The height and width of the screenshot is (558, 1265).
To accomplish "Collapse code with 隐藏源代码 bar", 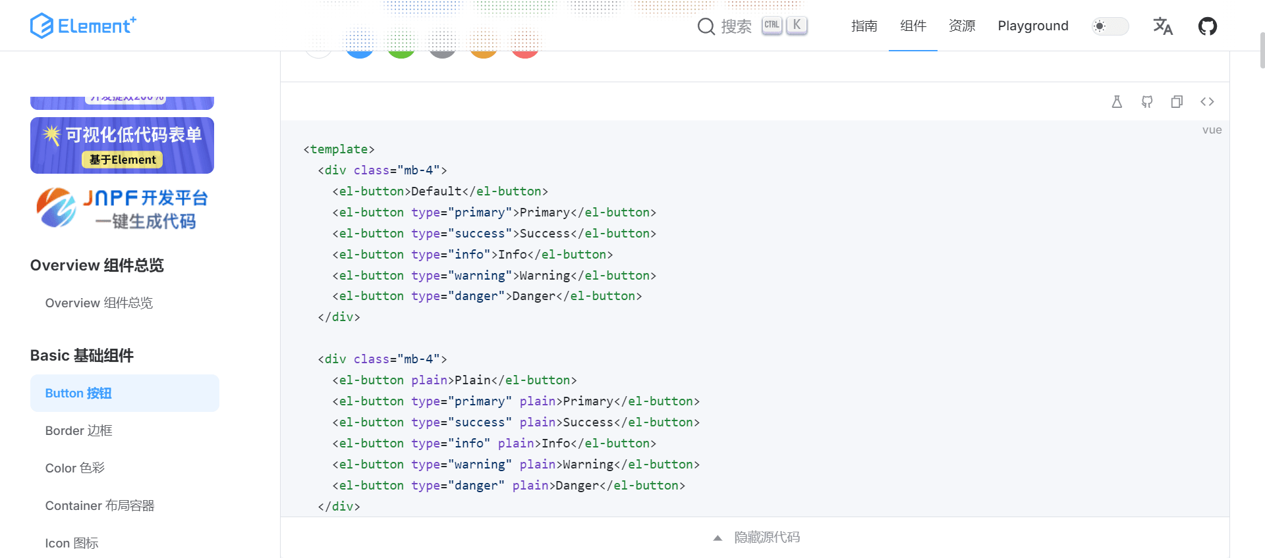I will coord(755,538).
